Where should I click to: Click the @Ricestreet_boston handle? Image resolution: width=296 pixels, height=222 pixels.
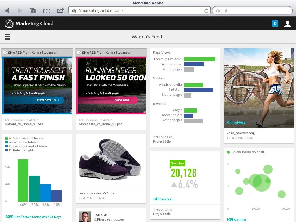point(109,219)
